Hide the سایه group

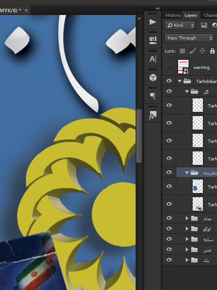click(169, 239)
